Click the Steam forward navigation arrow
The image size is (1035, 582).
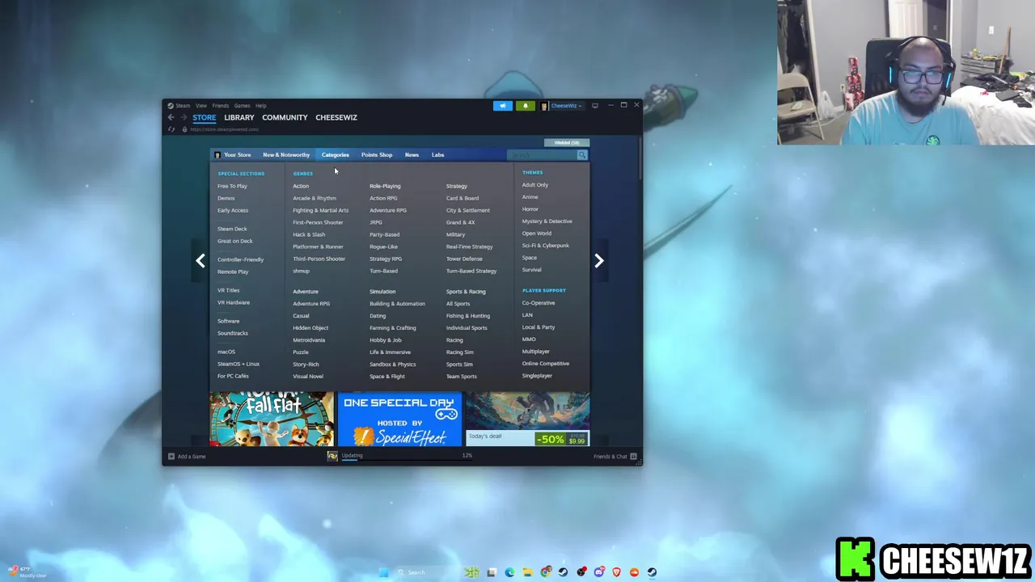click(184, 117)
